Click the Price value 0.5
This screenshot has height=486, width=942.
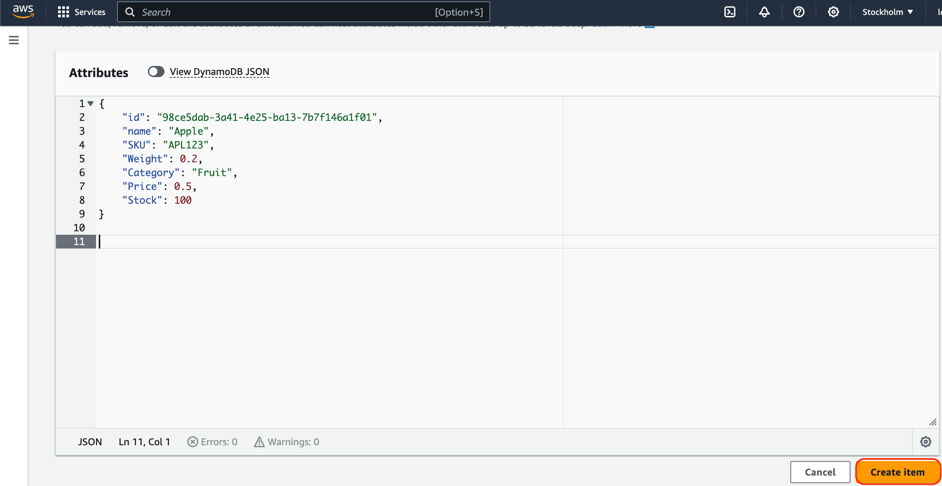click(183, 186)
